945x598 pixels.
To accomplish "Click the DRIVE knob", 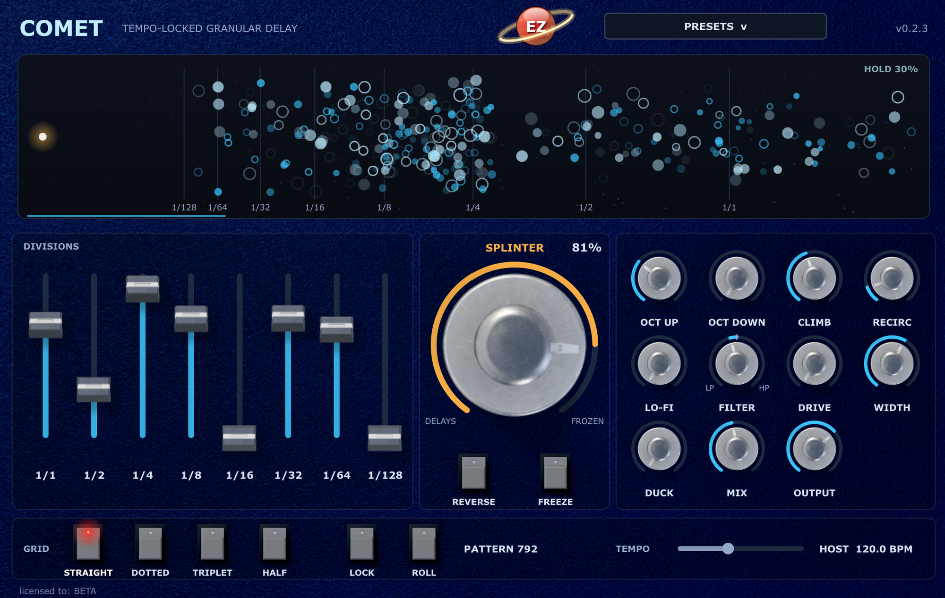I will point(814,364).
